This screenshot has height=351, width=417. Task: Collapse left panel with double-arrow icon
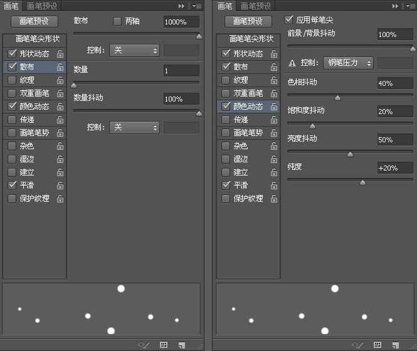coord(181,6)
